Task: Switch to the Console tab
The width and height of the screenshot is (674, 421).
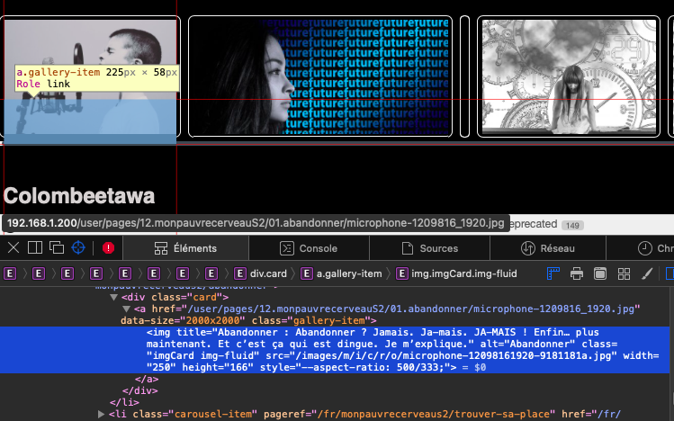Action: click(x=309, y=248)
